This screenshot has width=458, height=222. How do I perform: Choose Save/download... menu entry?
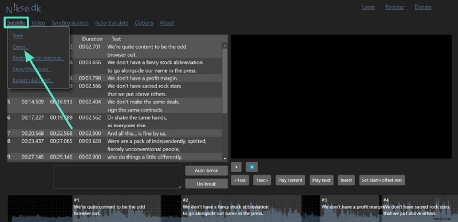pos(32,69)
